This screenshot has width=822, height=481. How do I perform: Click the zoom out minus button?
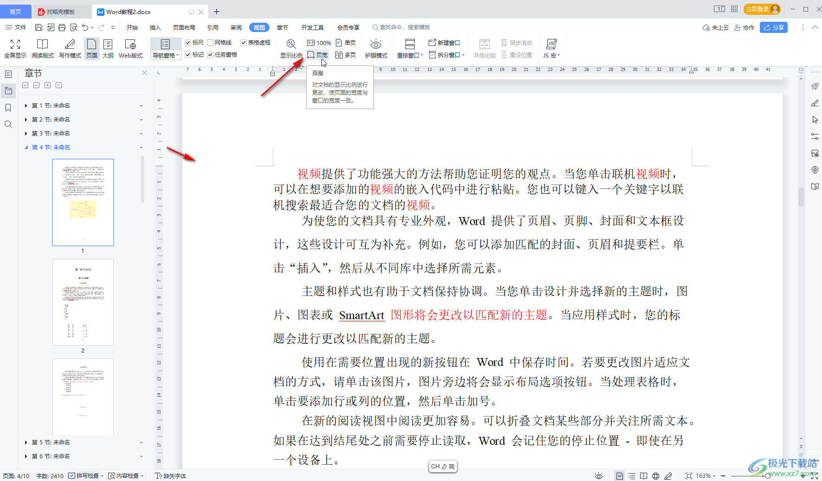tap(723, 476)
